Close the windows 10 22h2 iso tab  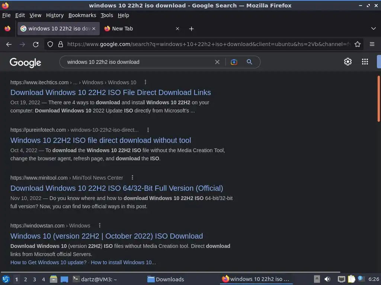[94, 29]
